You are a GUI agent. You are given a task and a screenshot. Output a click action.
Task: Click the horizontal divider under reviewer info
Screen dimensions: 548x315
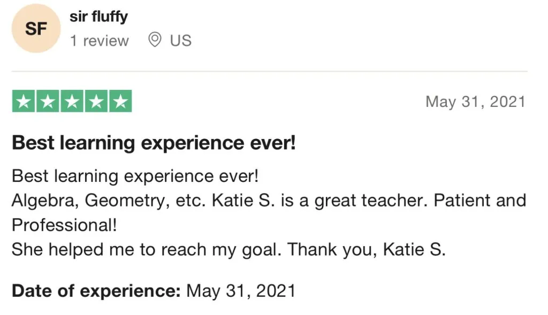click(x=270, y=71)
